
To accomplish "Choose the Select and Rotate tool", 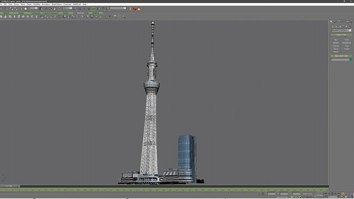I will 50,9.
